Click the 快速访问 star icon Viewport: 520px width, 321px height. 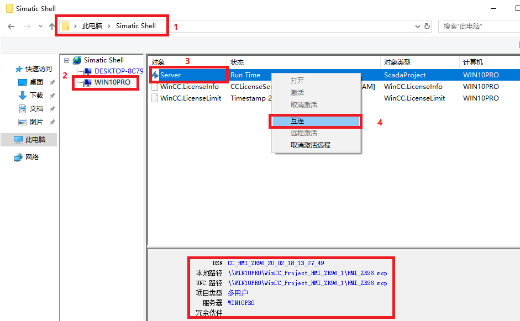[19, 69]
